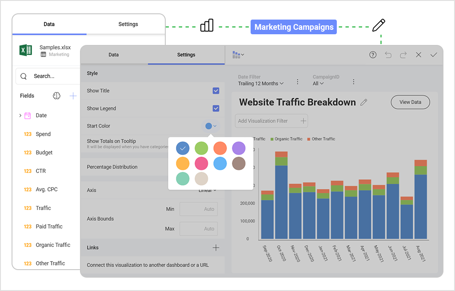The height and width of the screenshot is (291, 455).
Task: Add a new field with the plus icon
Action: pyautogui.click(x=72, y=96)
